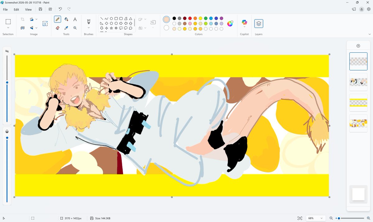Click the Redo button
The height and width of the screenshot is (222, 373).
click(x=69, y=9)
